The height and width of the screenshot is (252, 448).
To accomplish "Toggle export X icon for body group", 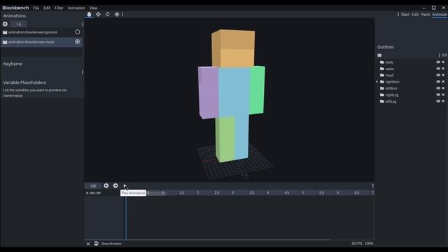I will coord(443,62).
